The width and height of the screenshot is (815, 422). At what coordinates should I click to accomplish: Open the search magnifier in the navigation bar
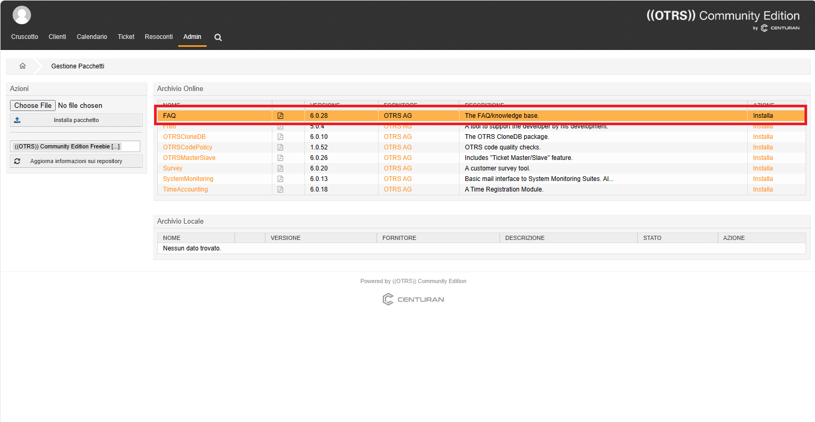tap(218, 37)
